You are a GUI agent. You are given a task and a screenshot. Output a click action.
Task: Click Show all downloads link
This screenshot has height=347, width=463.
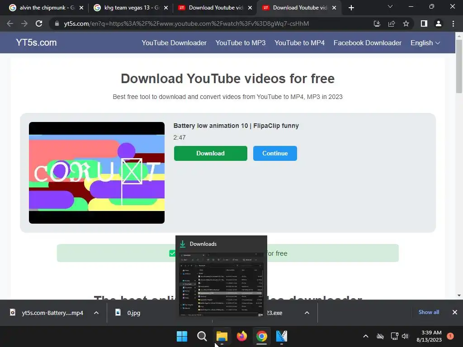pos(429,312)
